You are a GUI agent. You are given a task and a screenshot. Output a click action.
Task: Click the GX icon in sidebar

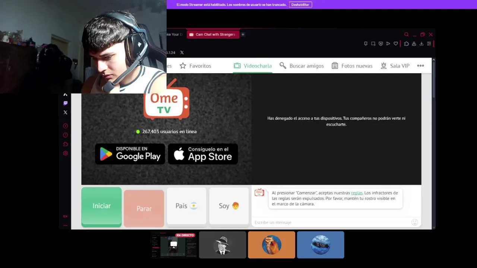pos(65,216)
